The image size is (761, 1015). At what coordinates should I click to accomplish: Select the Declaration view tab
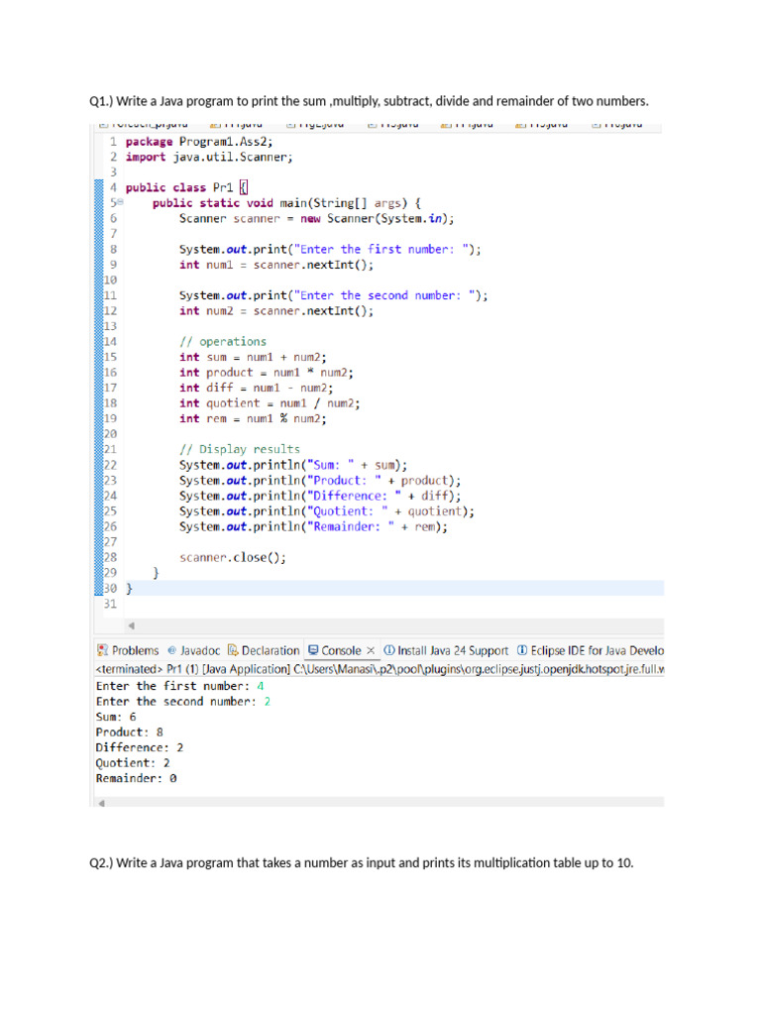pos(264,650)
